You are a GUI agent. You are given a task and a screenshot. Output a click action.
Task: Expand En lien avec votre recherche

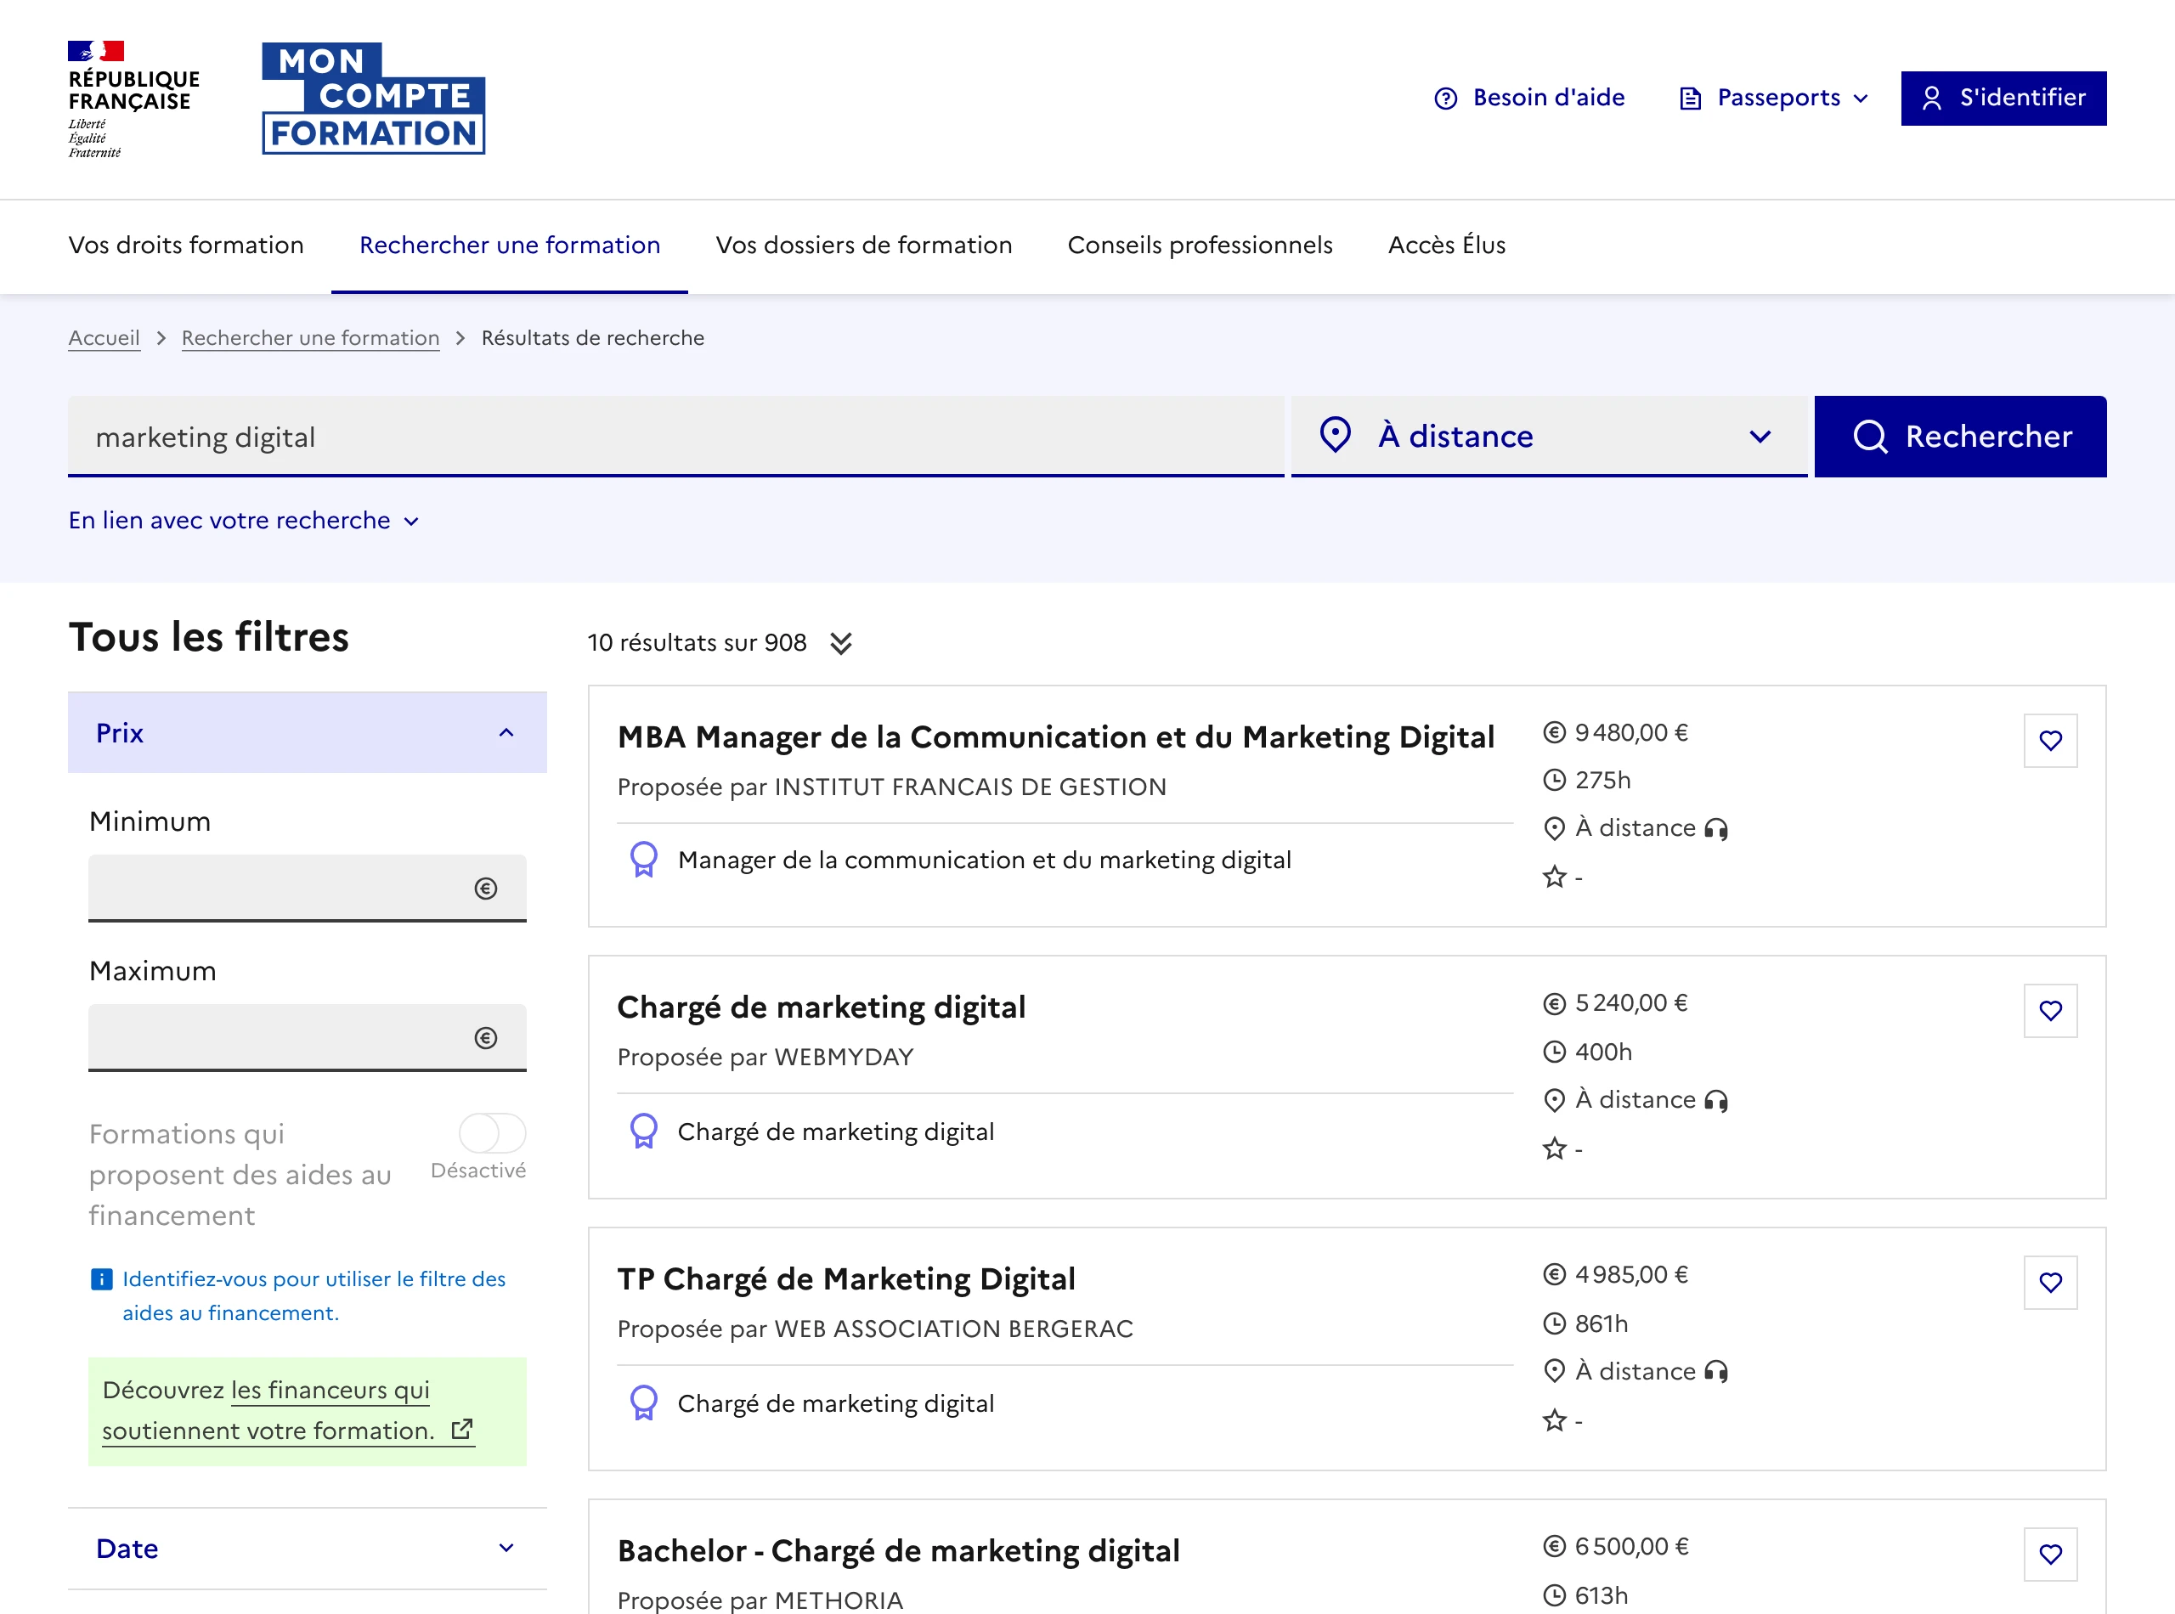pyautogui.click(x=245, y=521)
